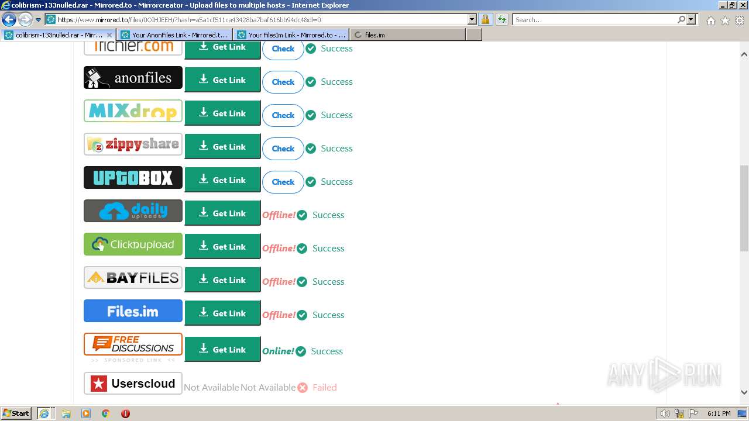This screenshot has width=749, height=421.
Task: Go forward with the browser Forward button
Action: point(25,20)
